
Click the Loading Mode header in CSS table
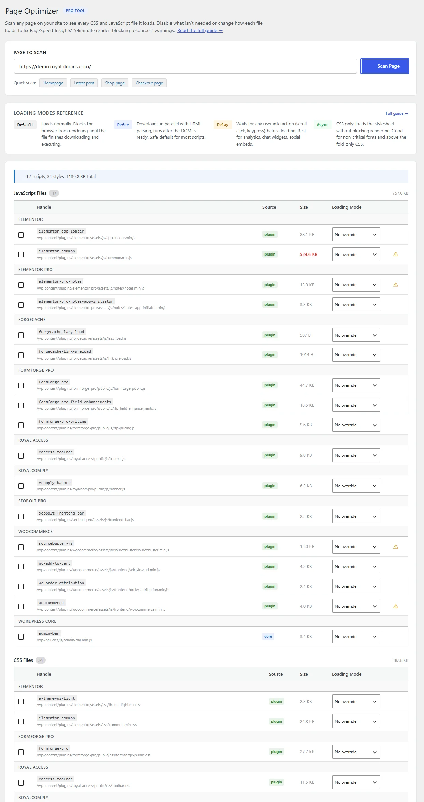(346, 674)
